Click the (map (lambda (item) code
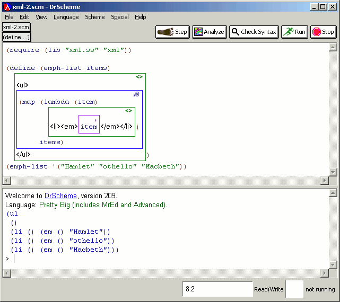340x302 pixels. tap(58, 102)
